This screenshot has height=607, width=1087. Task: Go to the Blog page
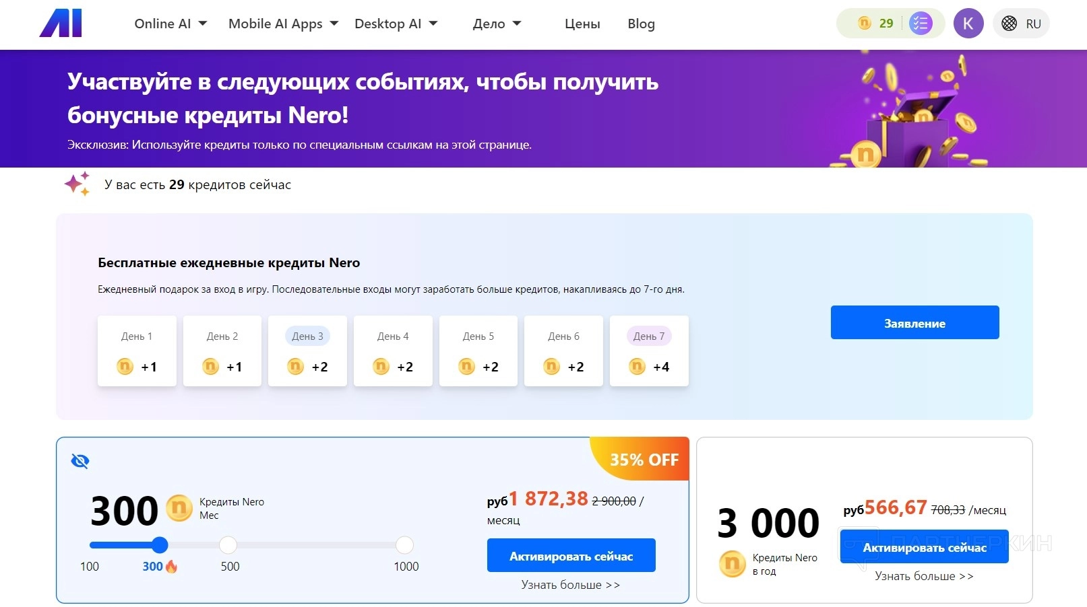point(641,24)
